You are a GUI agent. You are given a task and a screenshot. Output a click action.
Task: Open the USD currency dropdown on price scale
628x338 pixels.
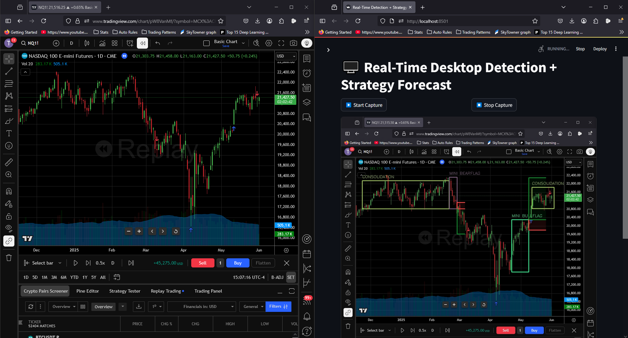(x=286, y=56)
